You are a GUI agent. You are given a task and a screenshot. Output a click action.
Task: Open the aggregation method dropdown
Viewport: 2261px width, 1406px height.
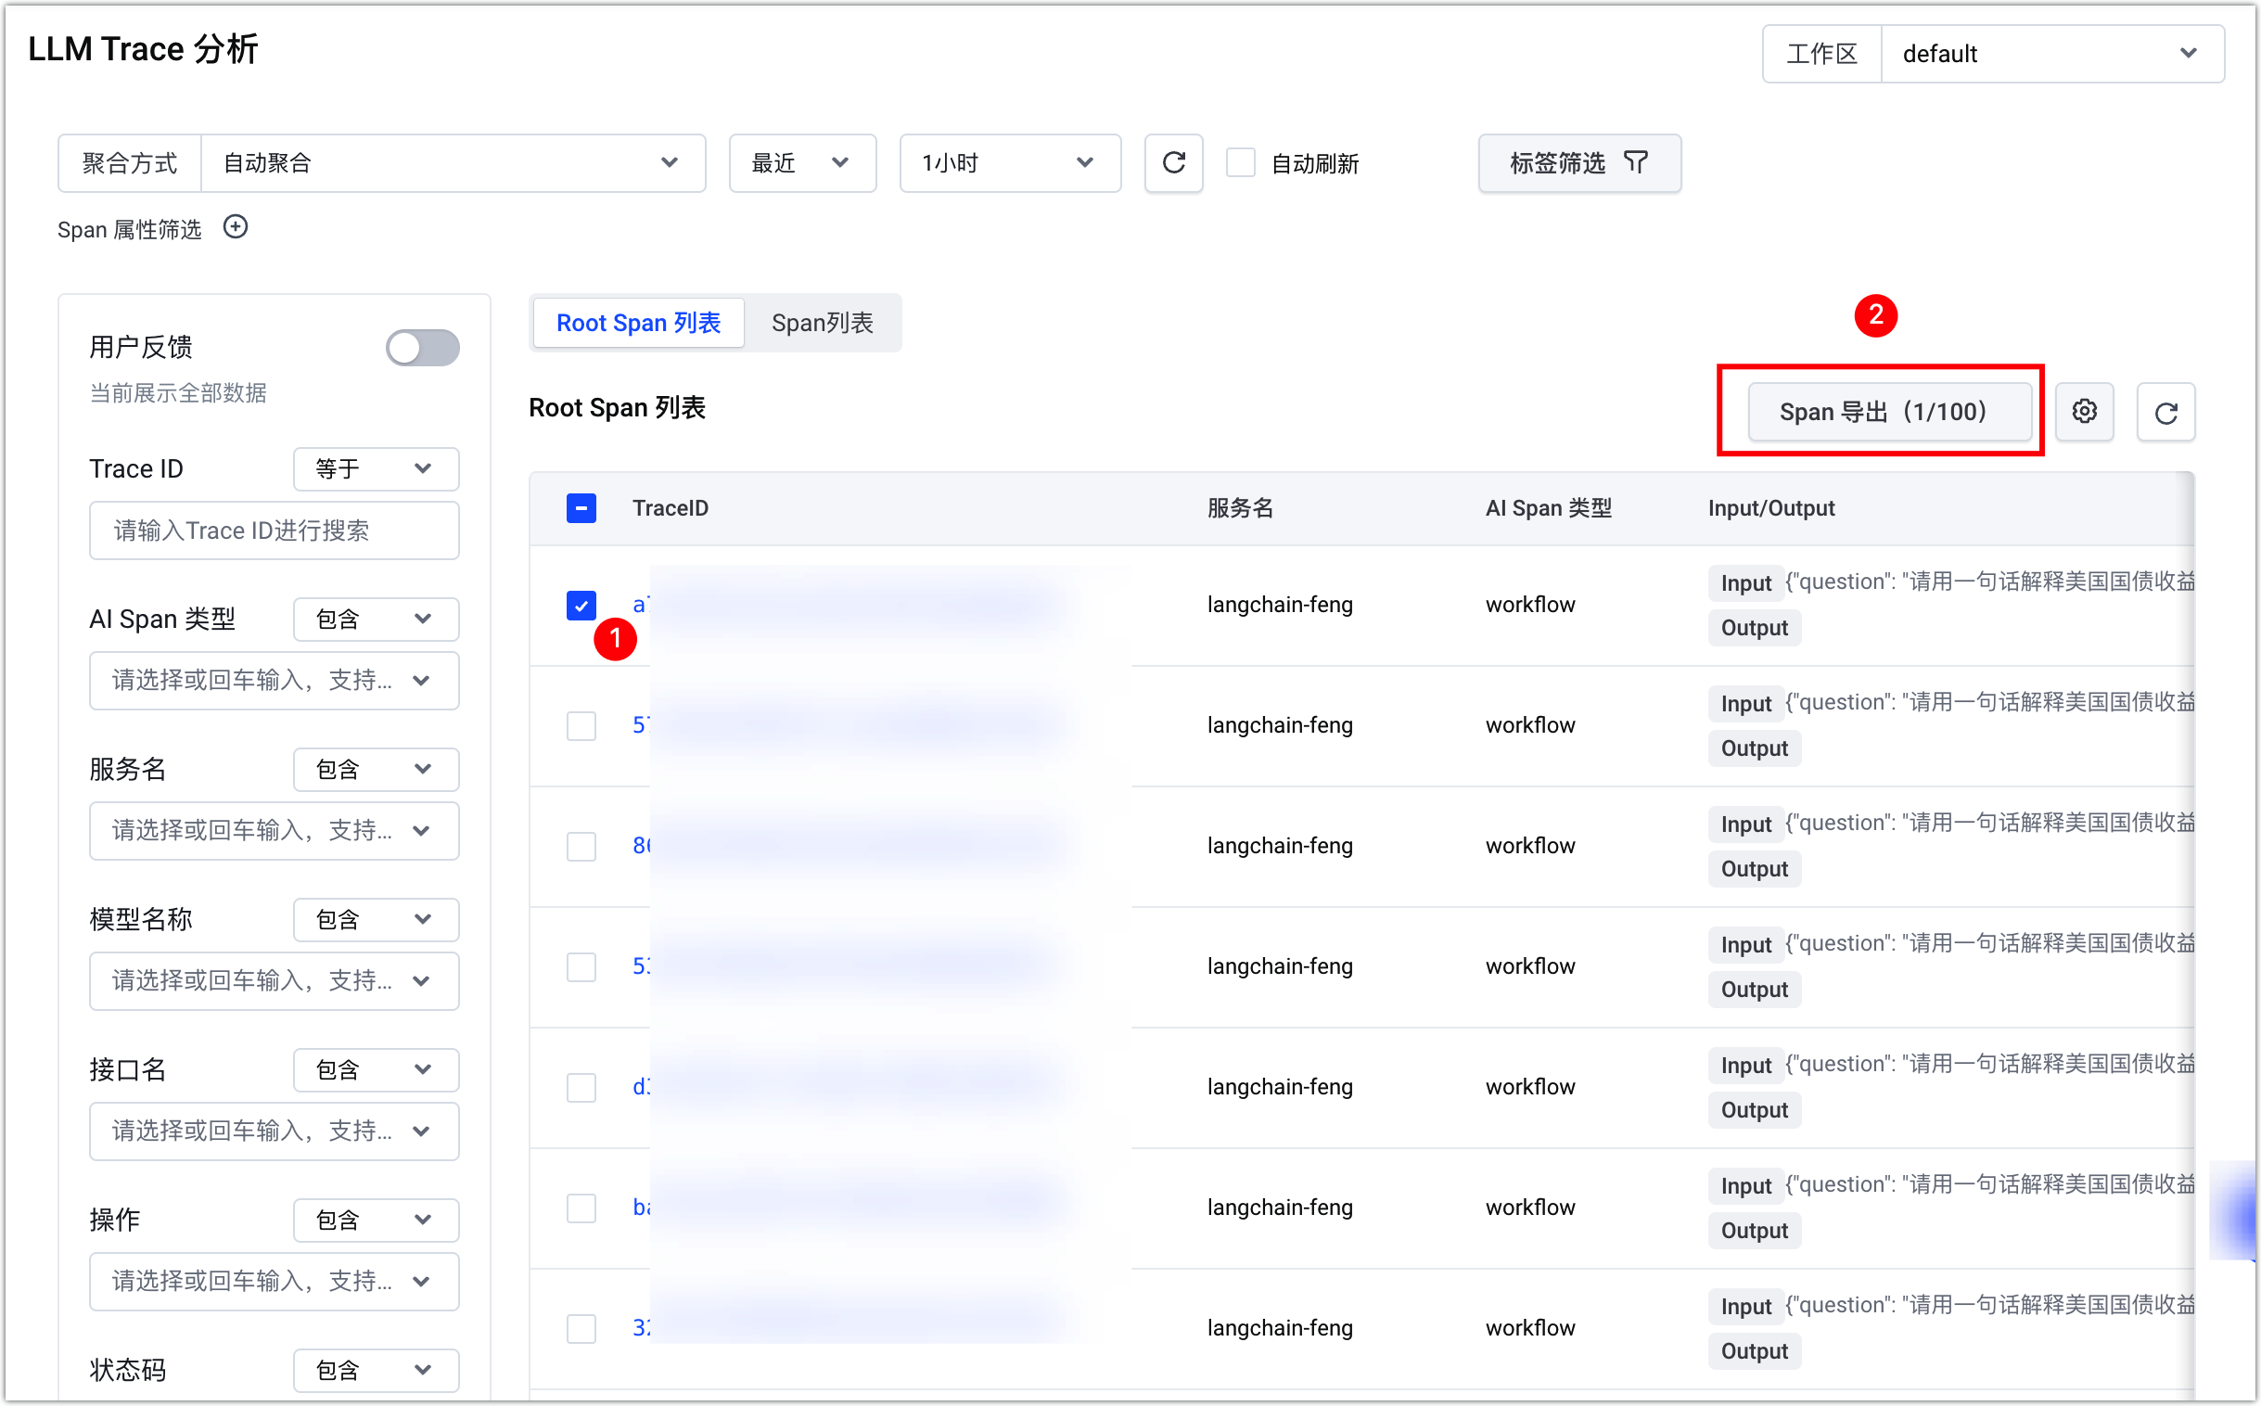[x=453, y=163]
